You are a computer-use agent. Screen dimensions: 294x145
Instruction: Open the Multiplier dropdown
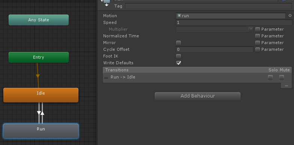pyautogui.click(x=214, y=29)
